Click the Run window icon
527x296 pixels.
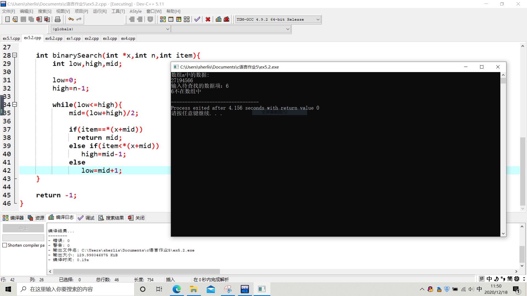(171, 19)
